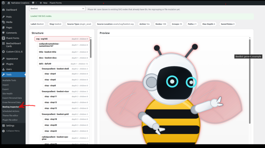Click the Settings icon in sidebar
This screenshot has height=148, width=265.
click(3, 126)
